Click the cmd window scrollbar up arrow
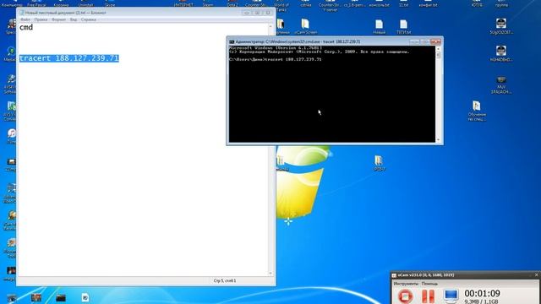 pos(438,49)
